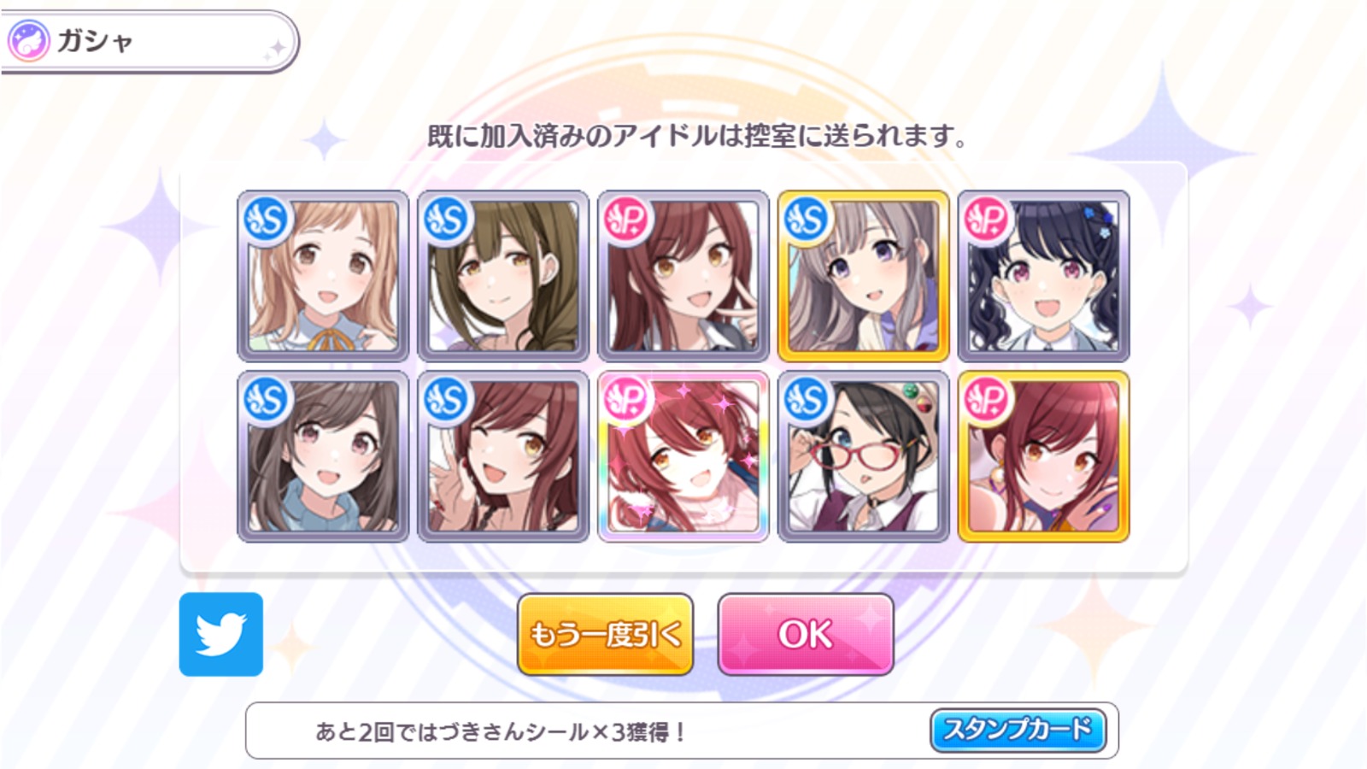Open the winking brunette idol card
The height and width of the screenshot is (769, 1367).
click(503, 456)
